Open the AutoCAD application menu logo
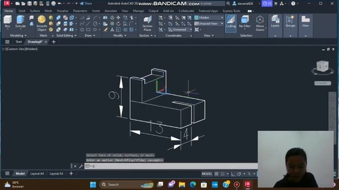The height and width of the screenshot is (190, 339). (x=7, y=3)
